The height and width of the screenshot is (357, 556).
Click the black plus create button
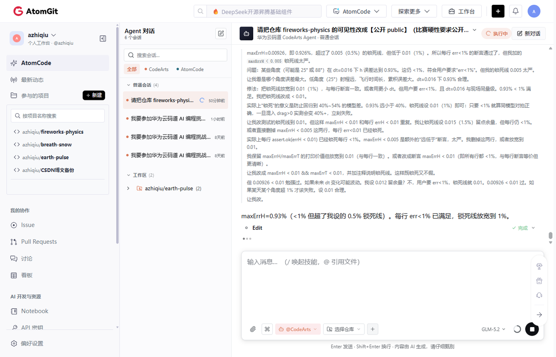pyautogui.click(x=498, y=11)
